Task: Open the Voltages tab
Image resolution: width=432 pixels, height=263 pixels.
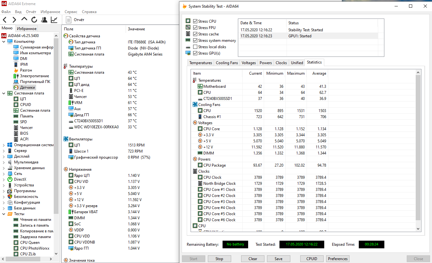Action: tap(249, 63)
